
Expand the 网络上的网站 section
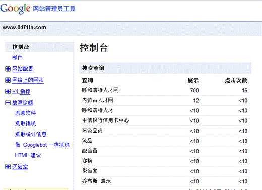pos(8,80)
